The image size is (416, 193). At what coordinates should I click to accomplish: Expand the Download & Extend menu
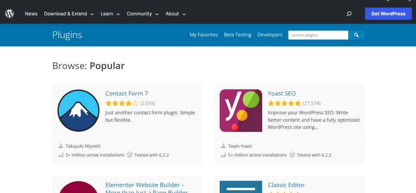tap(69, 14)
